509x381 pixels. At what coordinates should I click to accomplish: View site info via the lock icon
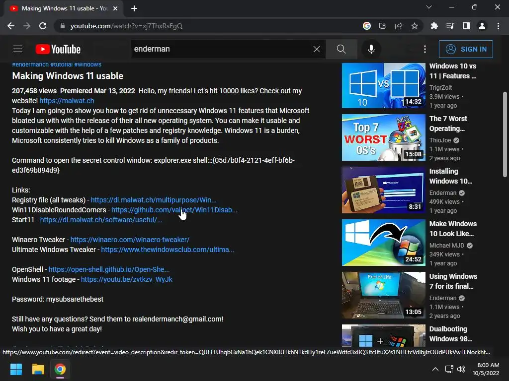click(x=63, y=26)
